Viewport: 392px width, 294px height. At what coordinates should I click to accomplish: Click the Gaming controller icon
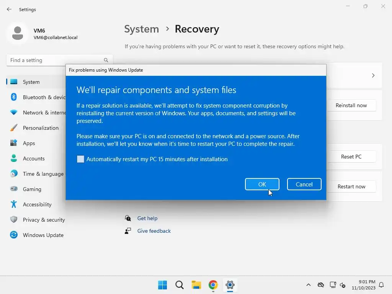pos(14,189)
